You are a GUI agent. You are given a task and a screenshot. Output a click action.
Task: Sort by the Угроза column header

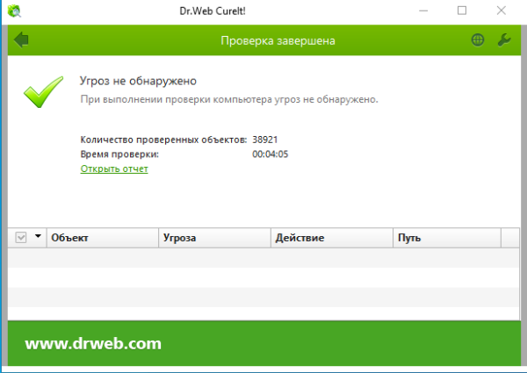pos(214,238)
